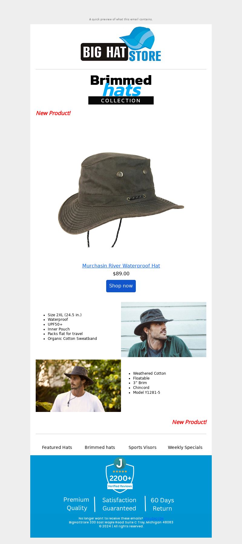Click the 60 Days Return text
242x544 pixels.
[162, 504]
